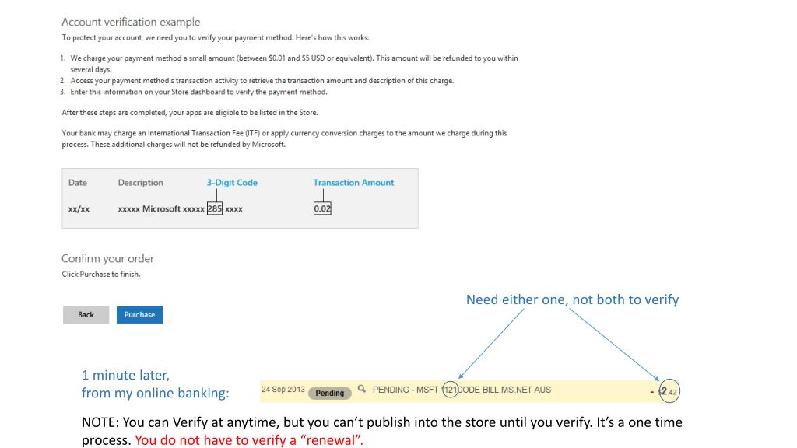The width and height of the screenshot is (797, 448).
Task: Click 'After these steps are completed' sentence
Action: pos(190,112)
